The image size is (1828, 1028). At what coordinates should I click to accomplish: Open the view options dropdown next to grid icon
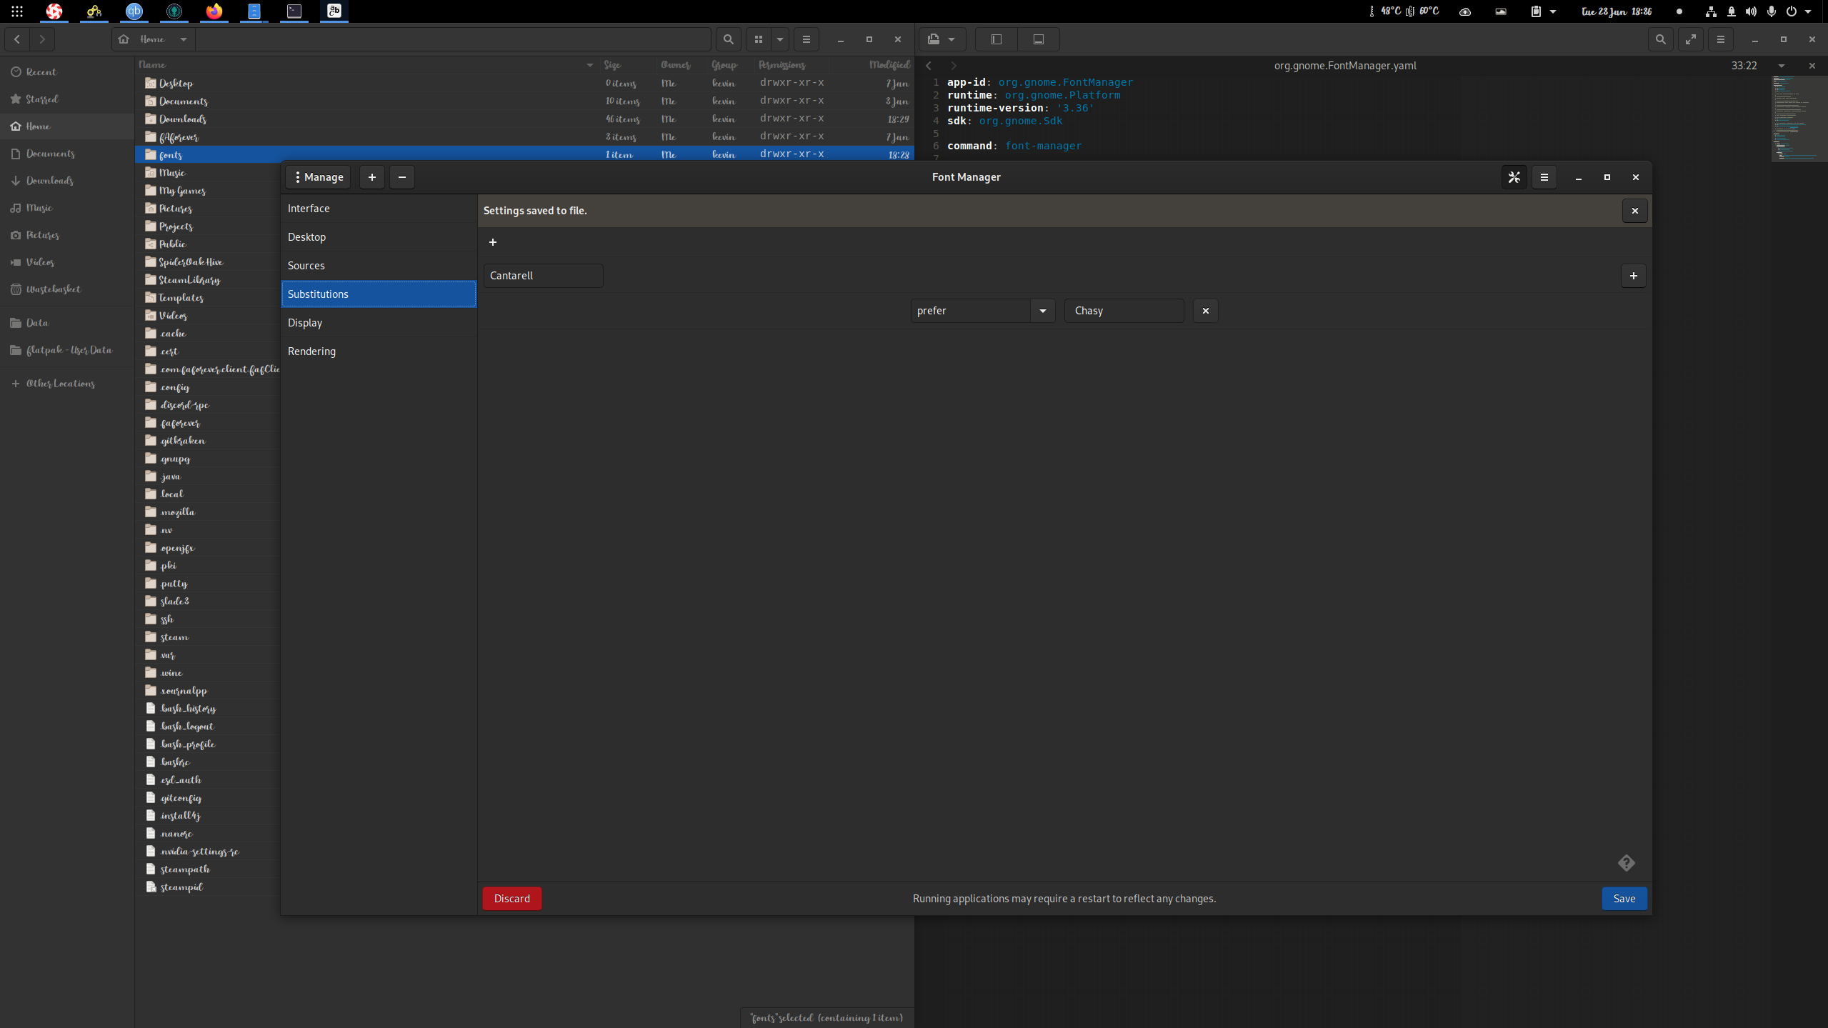(x=778, y=39)
